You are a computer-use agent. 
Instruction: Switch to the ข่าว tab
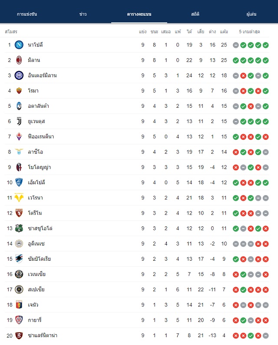click(83, 14)
